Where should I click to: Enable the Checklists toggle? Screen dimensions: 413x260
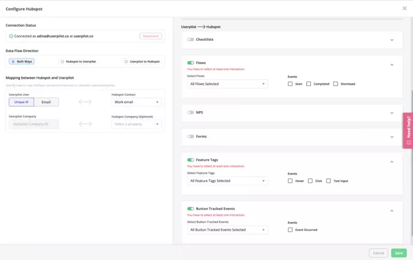pos(190,40)
